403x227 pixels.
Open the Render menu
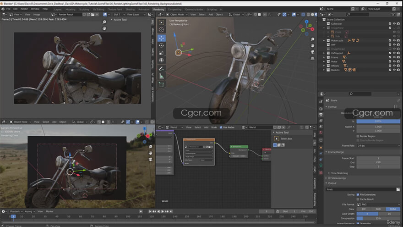pyautogui.click(x=24, y=9)
